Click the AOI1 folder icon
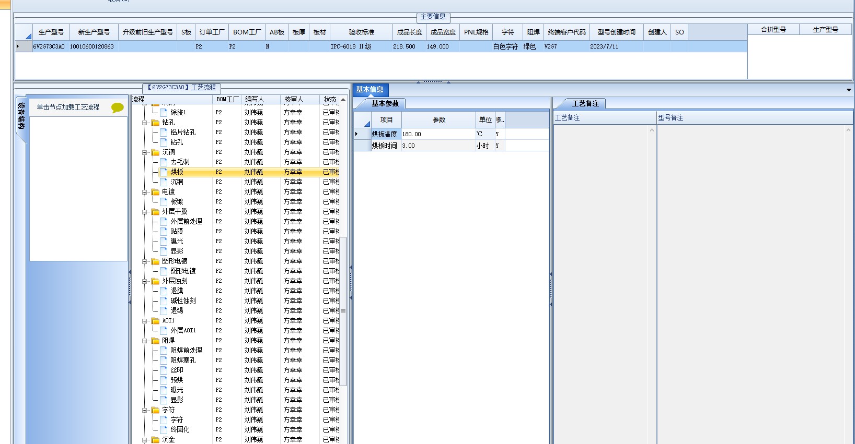 tap(155, 321)
